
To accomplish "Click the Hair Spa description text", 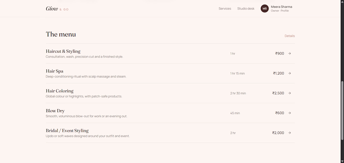I will [x=86, y=76].
